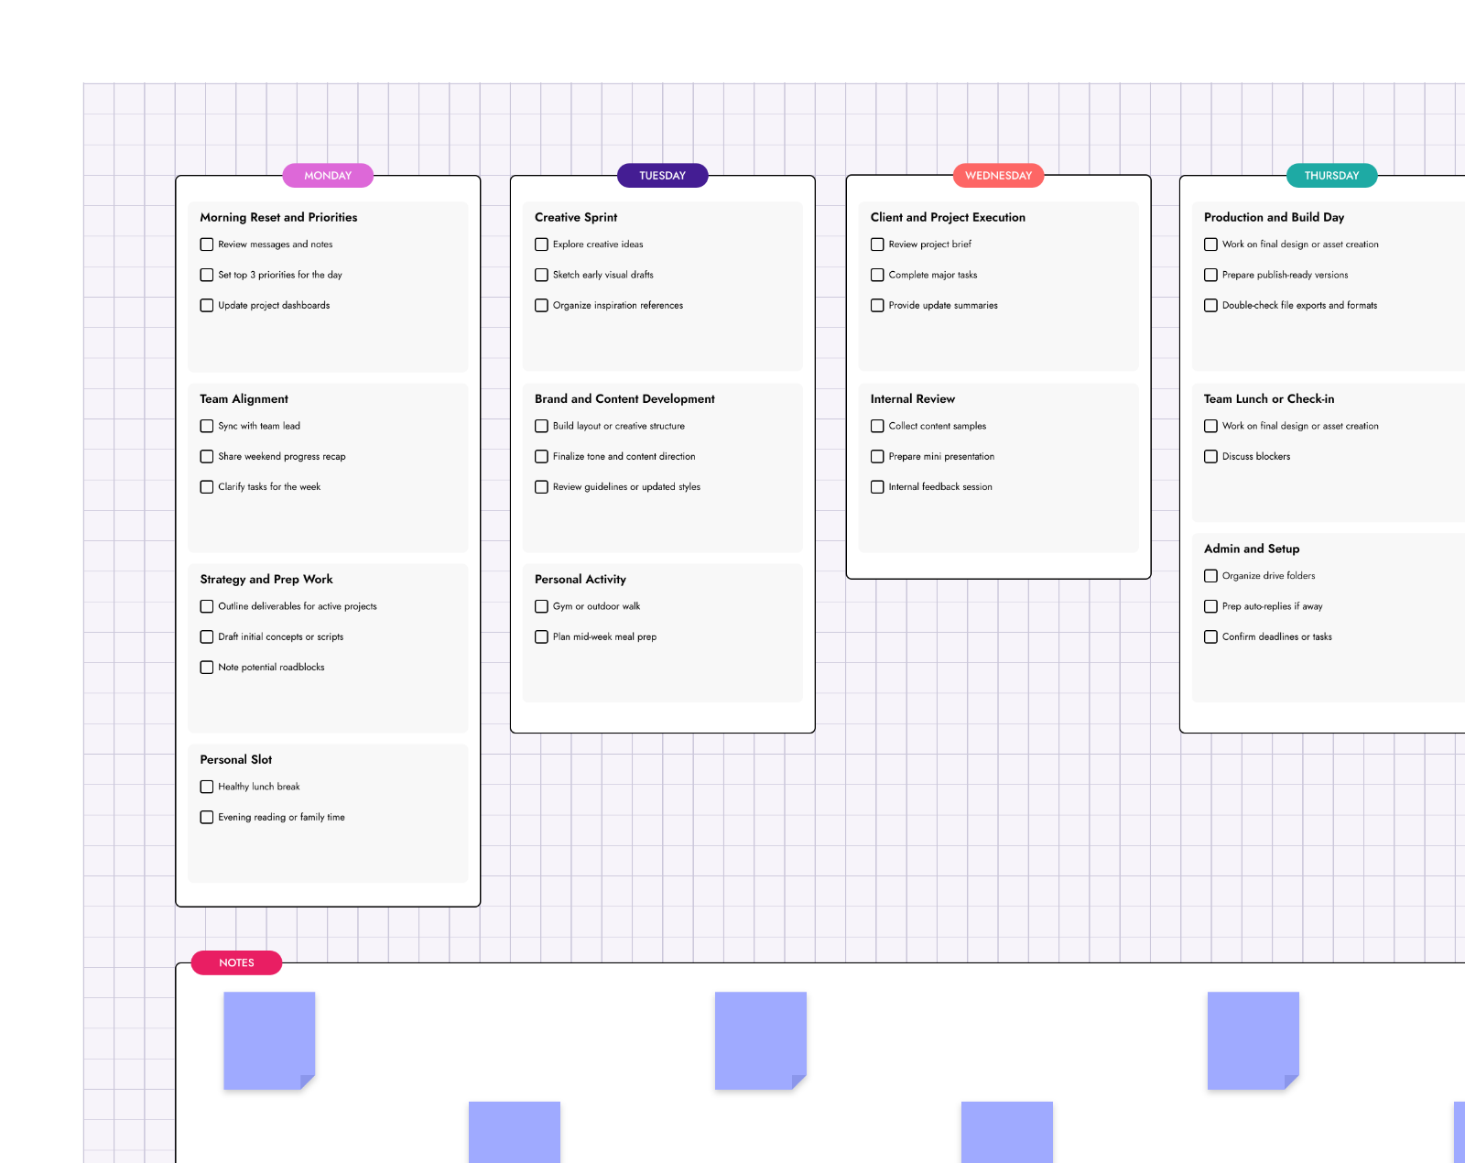Click 'Admin and Setup' section heading

click(1251, 549)
